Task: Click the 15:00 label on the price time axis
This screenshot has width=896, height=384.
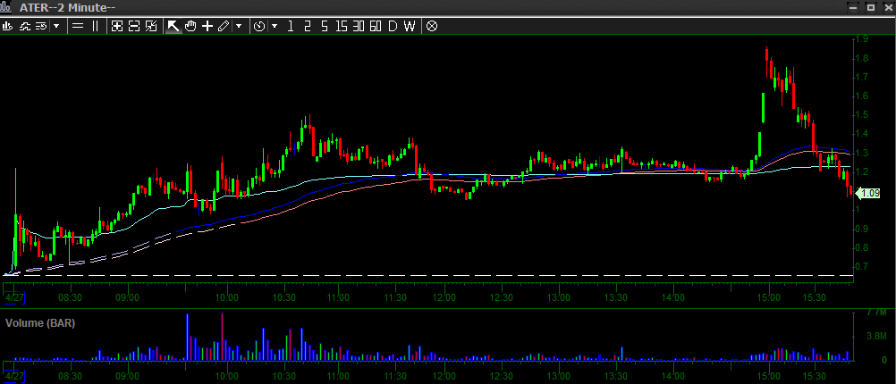Action: (768, 298)
